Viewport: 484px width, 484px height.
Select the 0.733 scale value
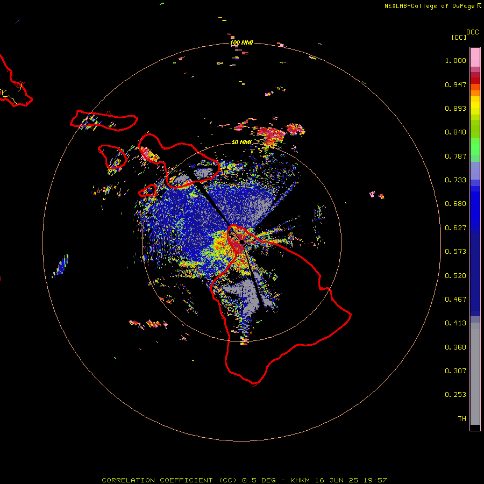[455, 180]
